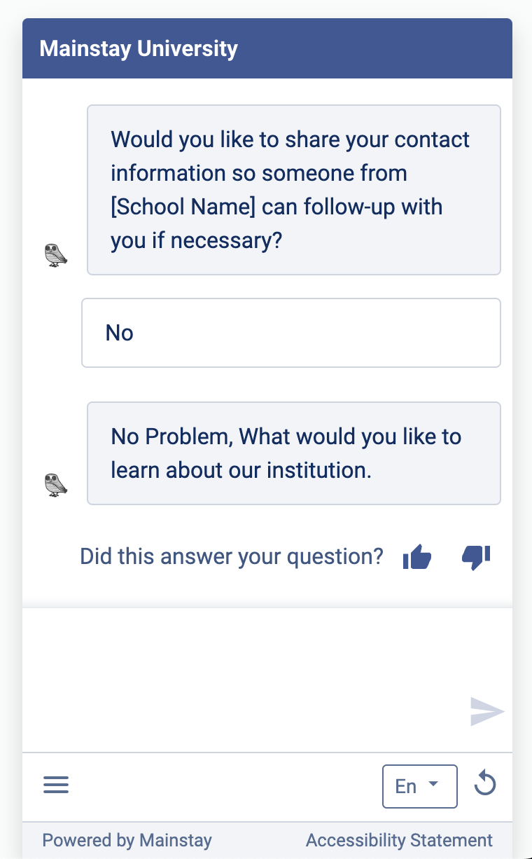The image size is (532, 859).
Task: Click the thumbs up feedback icon
Action: 417,558
